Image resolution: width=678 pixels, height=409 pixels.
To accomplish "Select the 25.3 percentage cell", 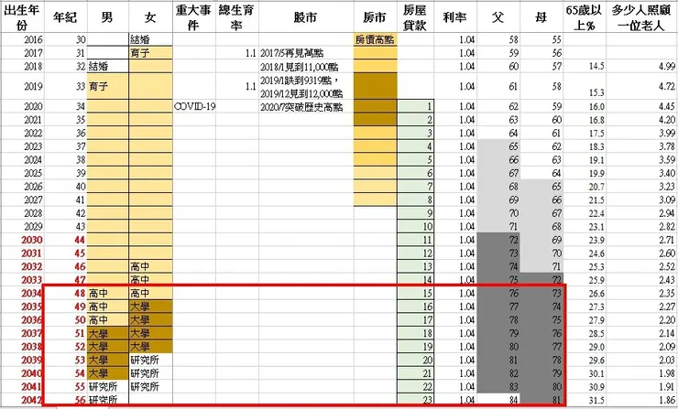I will coord(585,266).
